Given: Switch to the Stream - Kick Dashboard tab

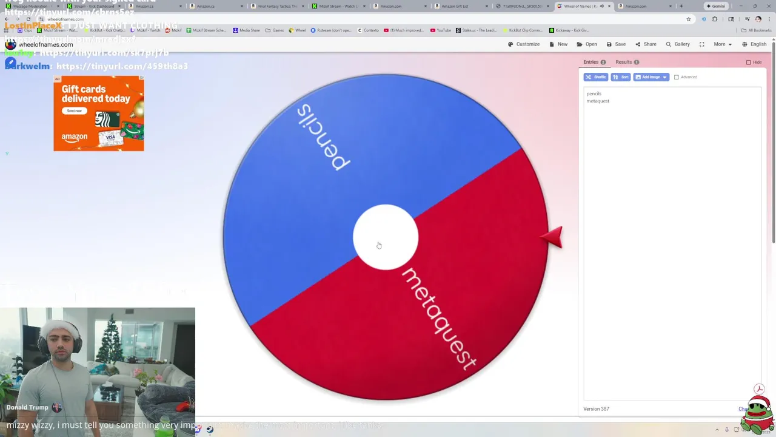Looking at the screenshot, I should click(93, 6).
